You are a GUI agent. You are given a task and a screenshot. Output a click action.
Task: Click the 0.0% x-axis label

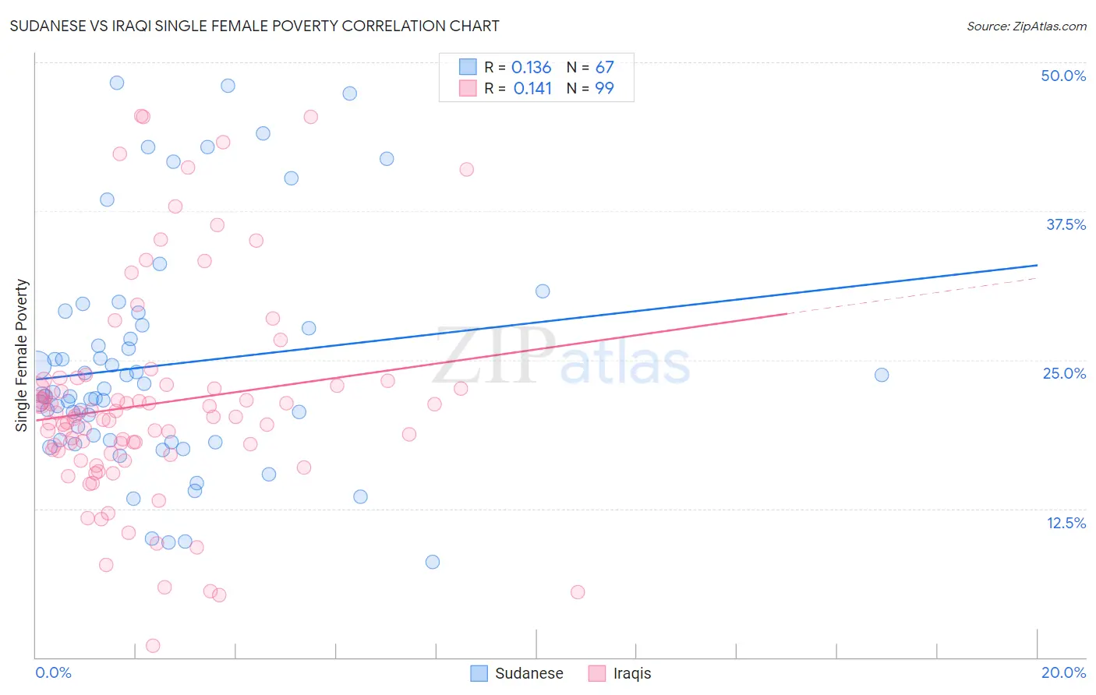53,672
